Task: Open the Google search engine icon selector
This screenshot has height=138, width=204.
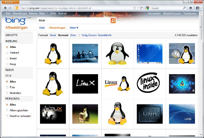Action: click(148, 8)
